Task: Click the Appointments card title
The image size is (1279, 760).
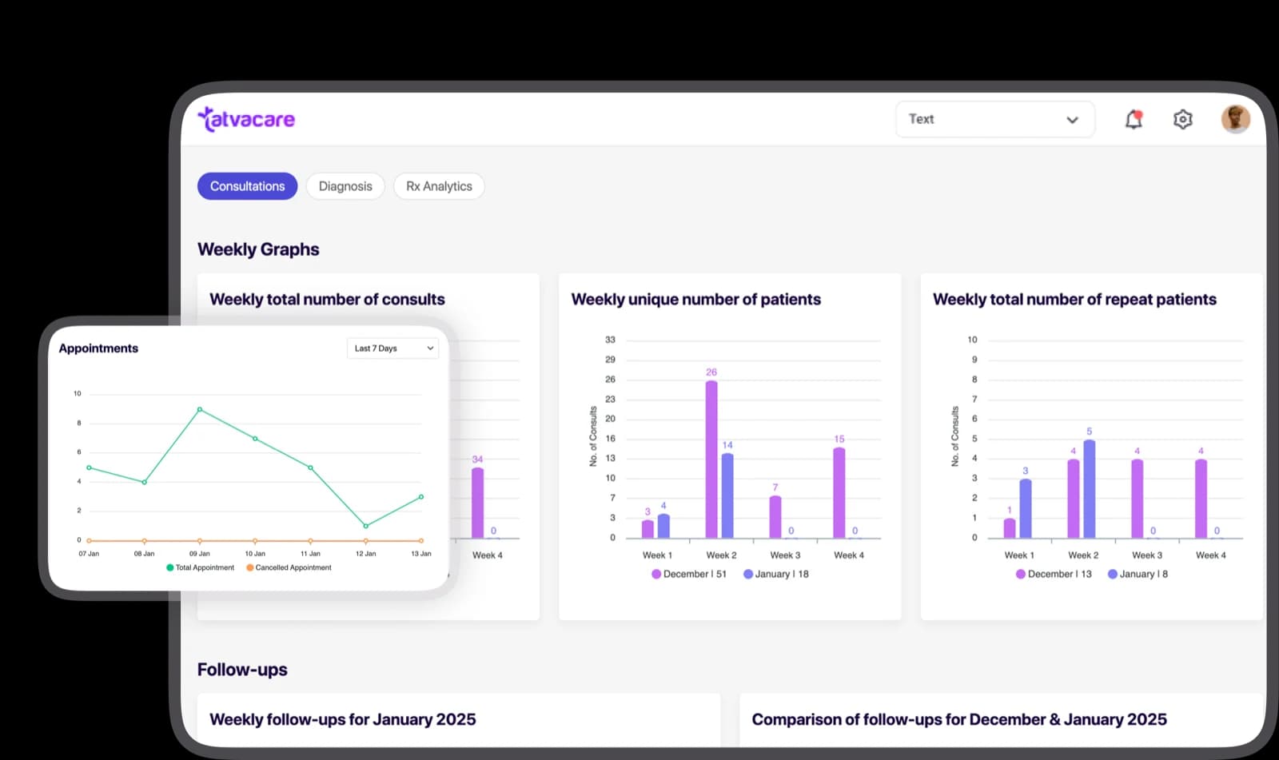Action: (98, 348)
